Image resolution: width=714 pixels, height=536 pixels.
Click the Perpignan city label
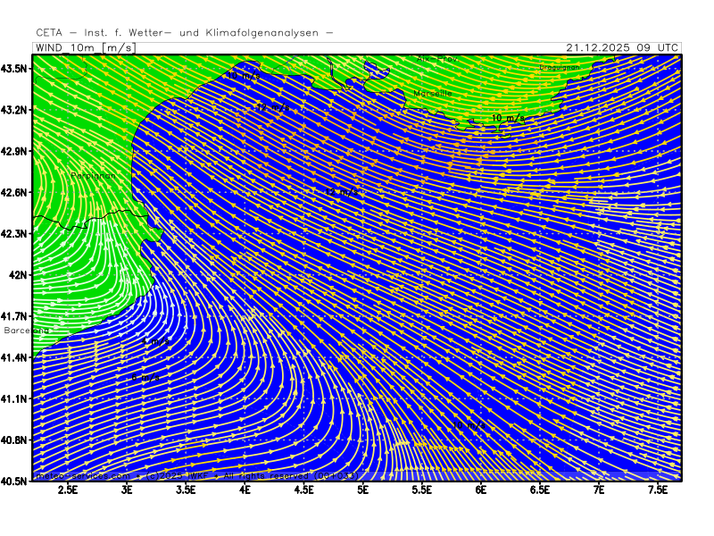(x=93, y=175)
